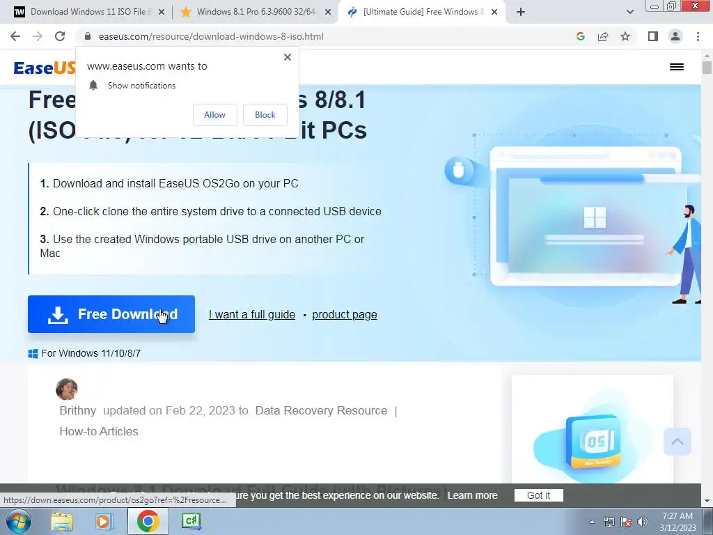Click the vertical scrollbar thumb

click(707, 68)
